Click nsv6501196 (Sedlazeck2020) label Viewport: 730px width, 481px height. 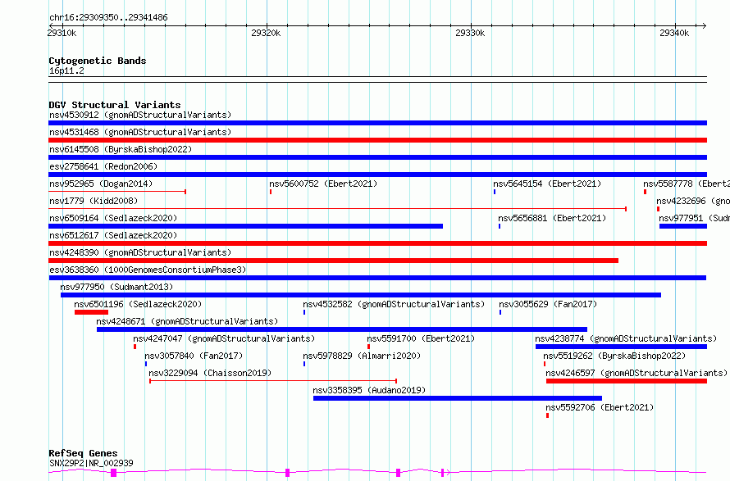[x=138, y=304]
